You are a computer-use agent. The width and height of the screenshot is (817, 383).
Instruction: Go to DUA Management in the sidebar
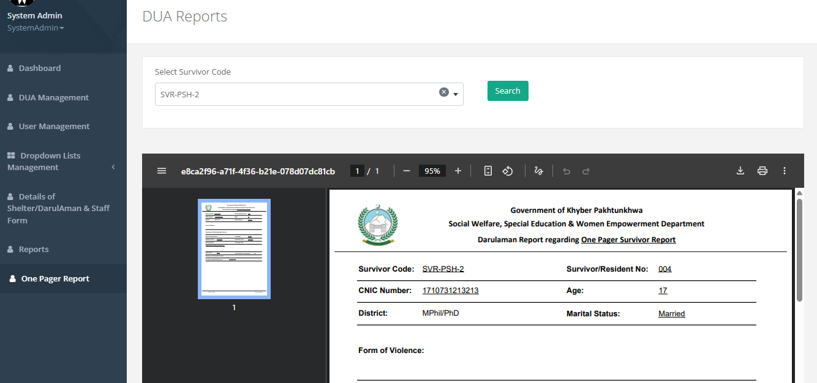coord(54,98)
